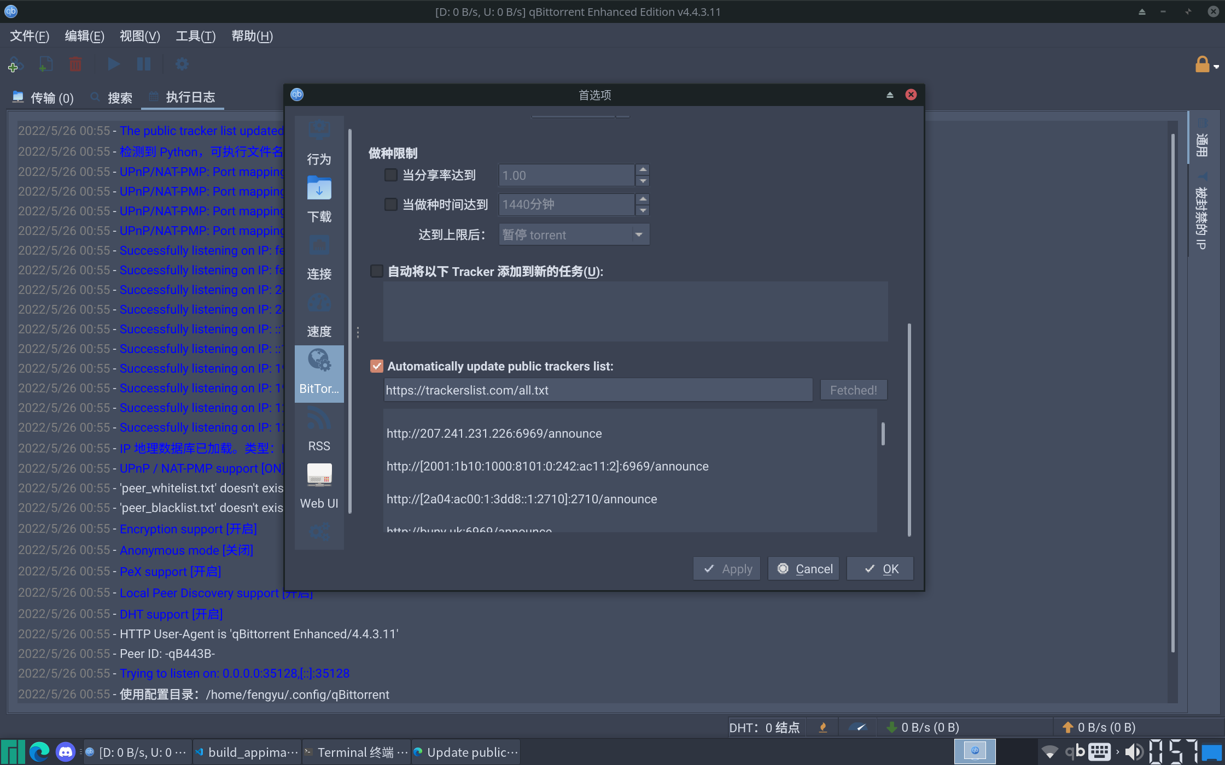Open the 行为 section in preferences sidebar
Image resolution: width=1225 pixels, height=765 pixels.
(x=319, y=143)
